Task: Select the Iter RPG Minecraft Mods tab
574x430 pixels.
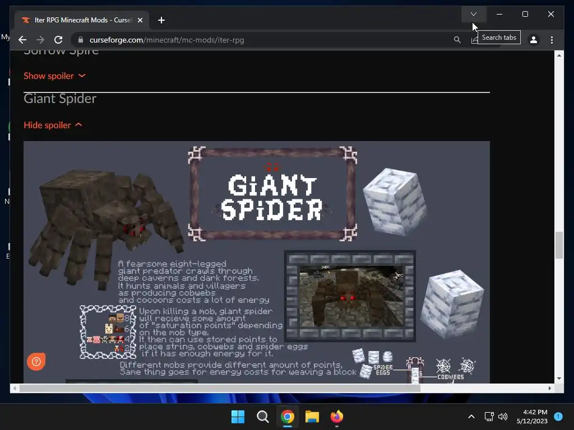Action: [81, 20]
